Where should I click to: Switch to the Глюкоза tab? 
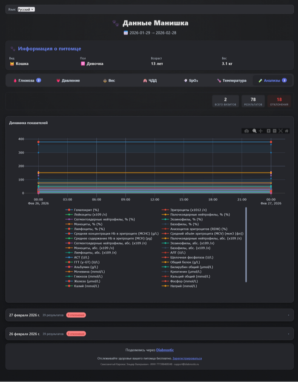27,80
